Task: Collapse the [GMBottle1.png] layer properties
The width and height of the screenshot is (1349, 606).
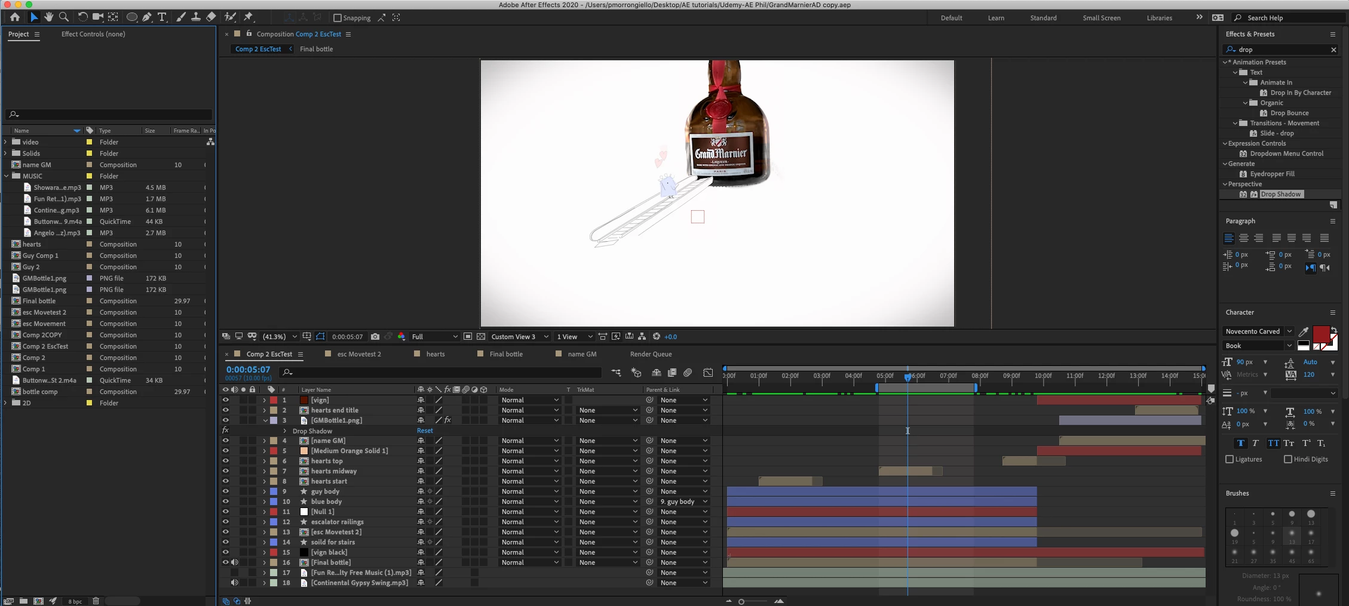Action: [265, 420]
